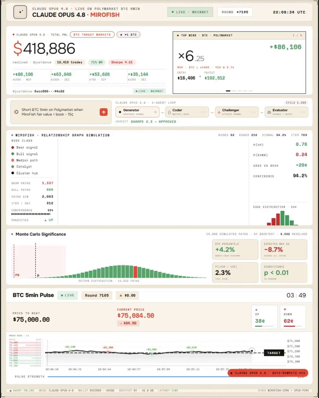319x398 pixels.
Task: Open the Generator options via its small dot
Action: (155, 112)
